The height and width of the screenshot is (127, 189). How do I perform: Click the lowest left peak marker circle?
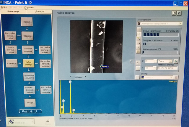click(x=62, y=107)
